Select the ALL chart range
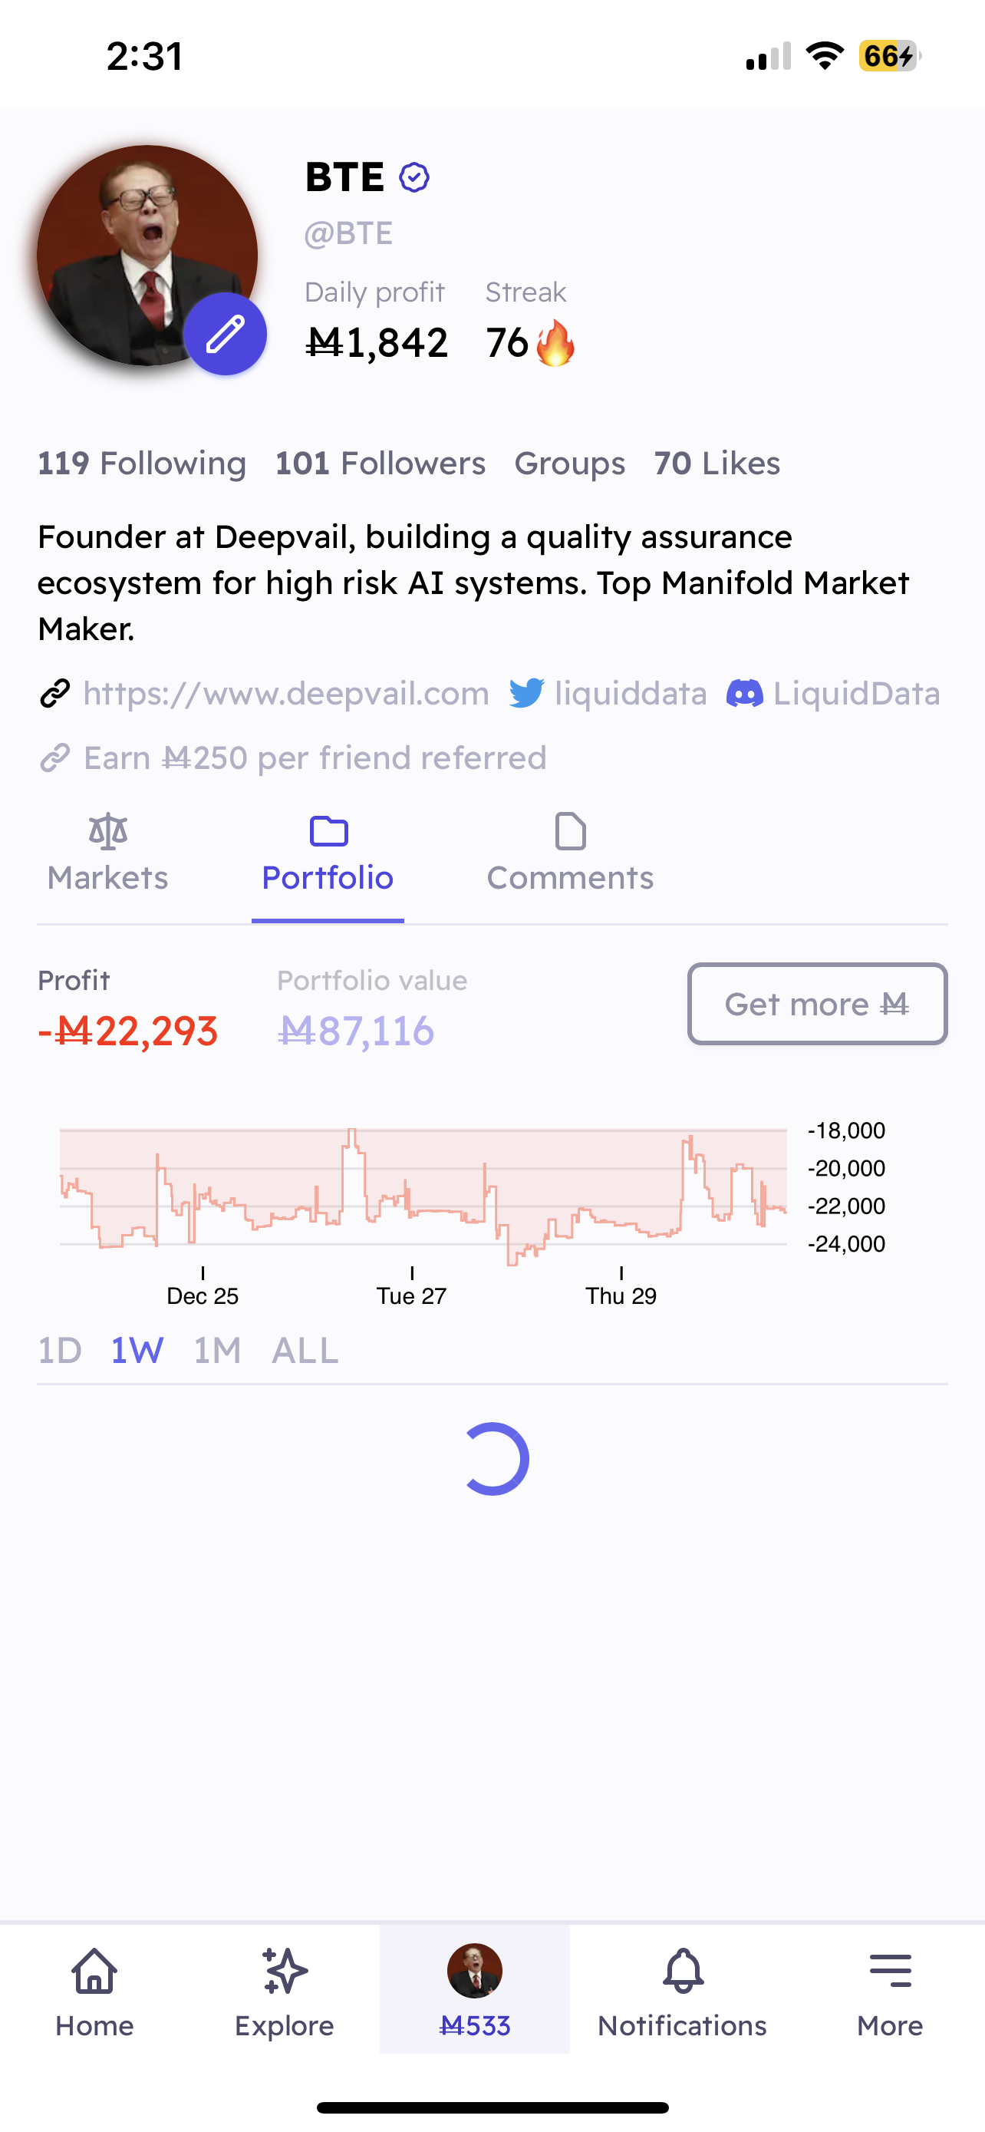This screenshot has width=985, height=2132. click(x=305, y=1350)
